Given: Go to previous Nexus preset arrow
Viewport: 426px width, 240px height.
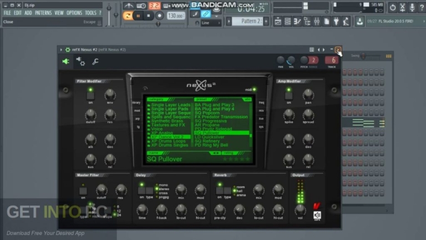Looking at the screenshot, I should (319, 49).
